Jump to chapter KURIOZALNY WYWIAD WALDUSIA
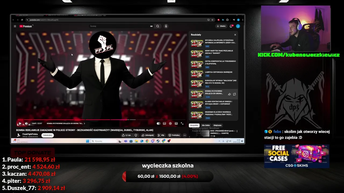Screen dimensions: 344x193 [x=213, y=83]
